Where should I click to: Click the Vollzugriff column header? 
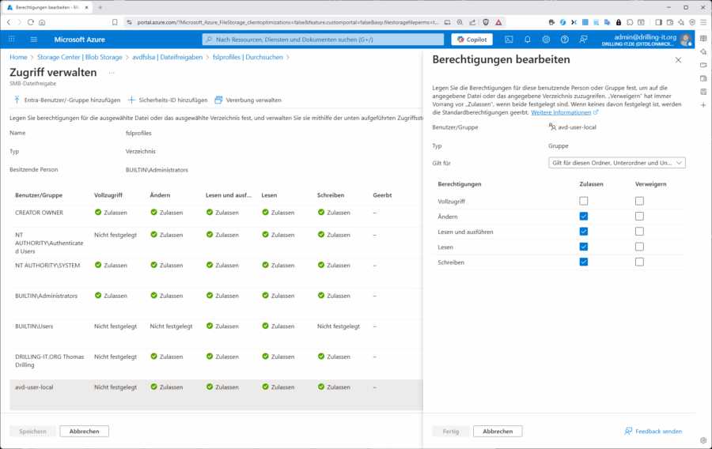pos(108,195)
